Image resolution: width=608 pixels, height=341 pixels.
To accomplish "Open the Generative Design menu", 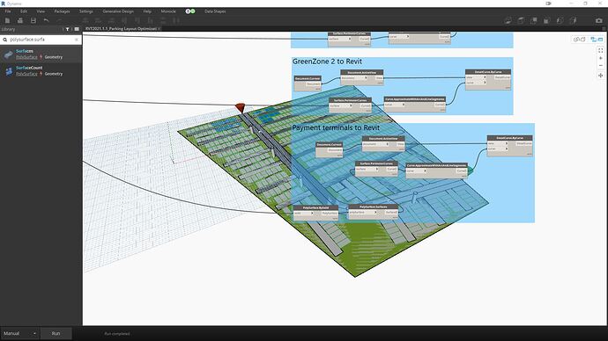I will tap(118, 11).
